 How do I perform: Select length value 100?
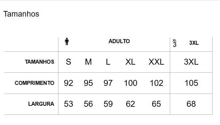131,83
